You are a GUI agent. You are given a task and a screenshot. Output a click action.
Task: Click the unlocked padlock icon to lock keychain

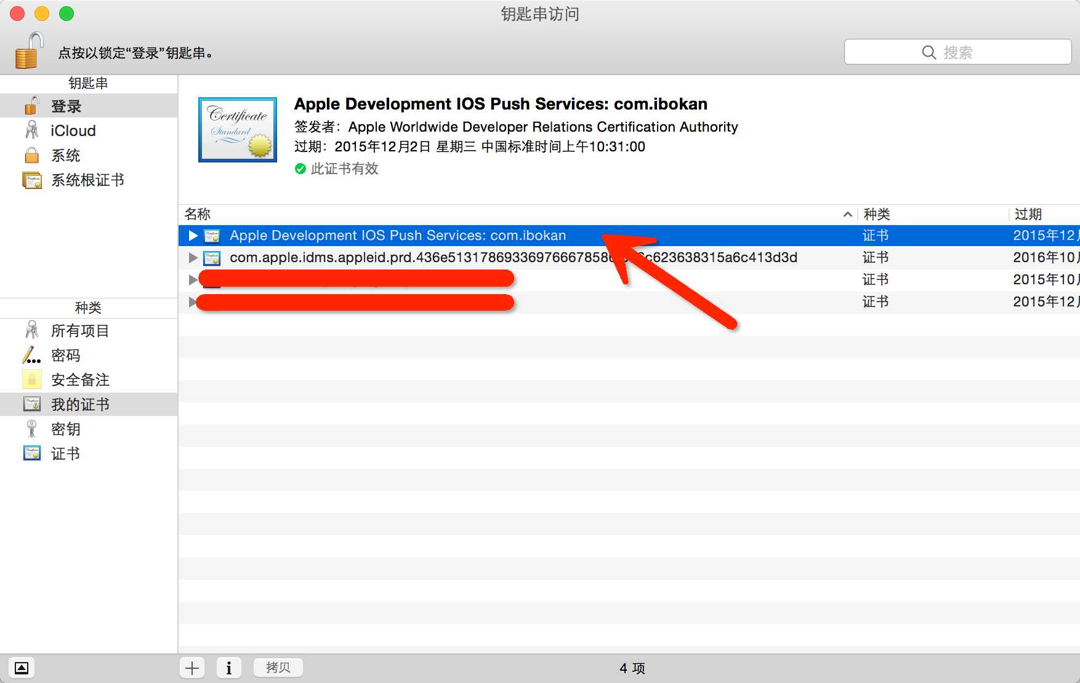29,50
